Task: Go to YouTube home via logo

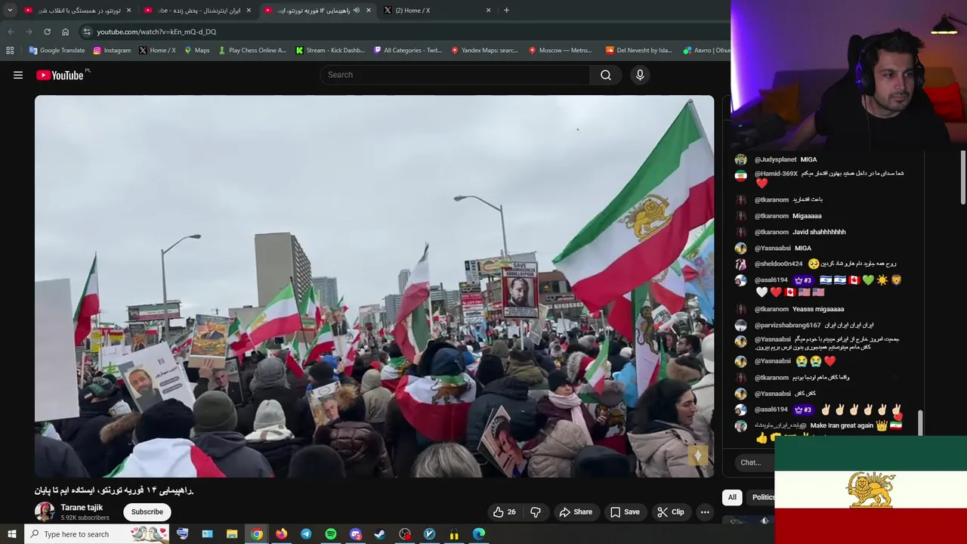Action: [x=60, y=75]
